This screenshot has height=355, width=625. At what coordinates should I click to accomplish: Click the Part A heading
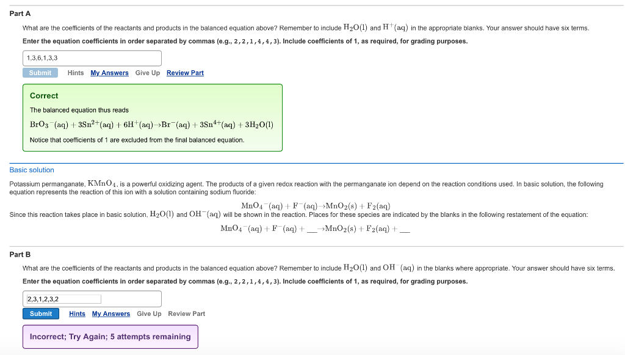[20, 13]
